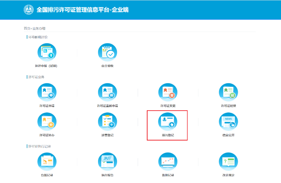Click the 排污登记 text label

168,135
